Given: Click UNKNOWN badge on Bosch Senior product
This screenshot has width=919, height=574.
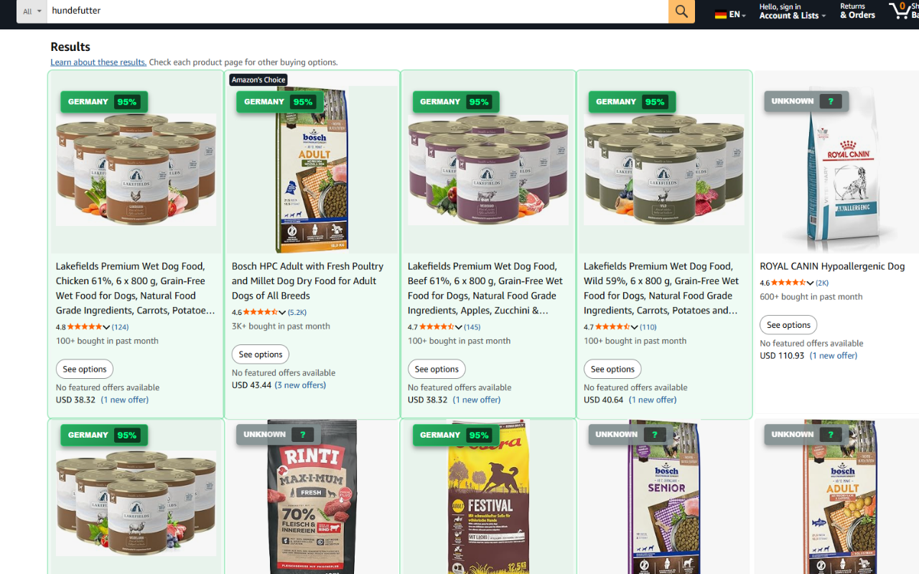Looking at the screenshot, I should pos(630,435).
